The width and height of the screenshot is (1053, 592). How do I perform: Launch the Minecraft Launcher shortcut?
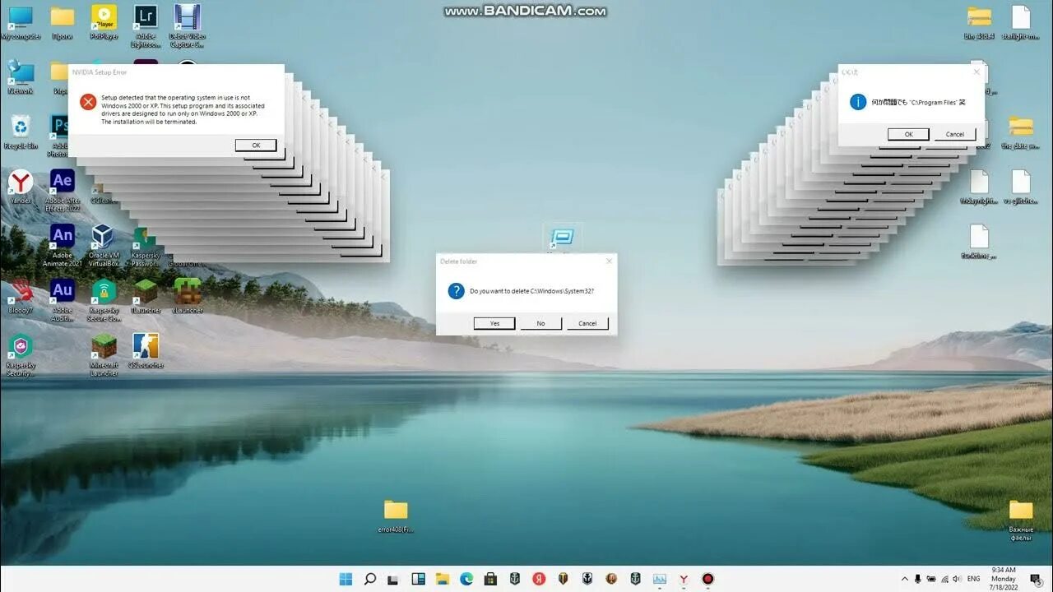click(104, 354)
